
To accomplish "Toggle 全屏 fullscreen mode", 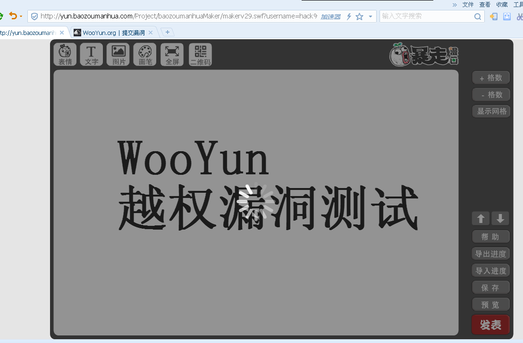I will (x=172, y=54).
